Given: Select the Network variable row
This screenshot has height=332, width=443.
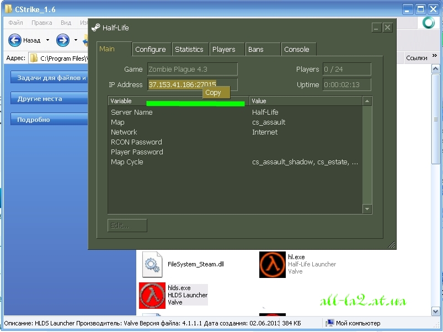Looking at the screenshot, I should (235, 132).
